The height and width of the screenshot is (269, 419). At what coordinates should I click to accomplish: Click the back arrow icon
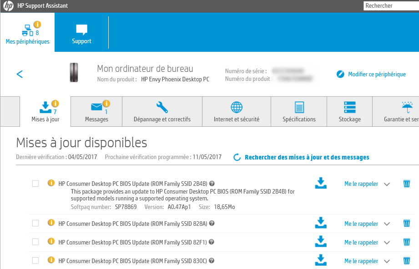point(20,74)
